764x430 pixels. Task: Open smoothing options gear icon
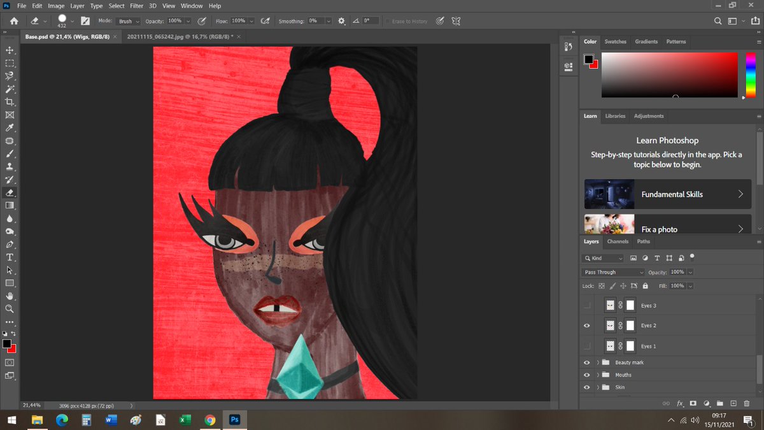click(341, 21)
